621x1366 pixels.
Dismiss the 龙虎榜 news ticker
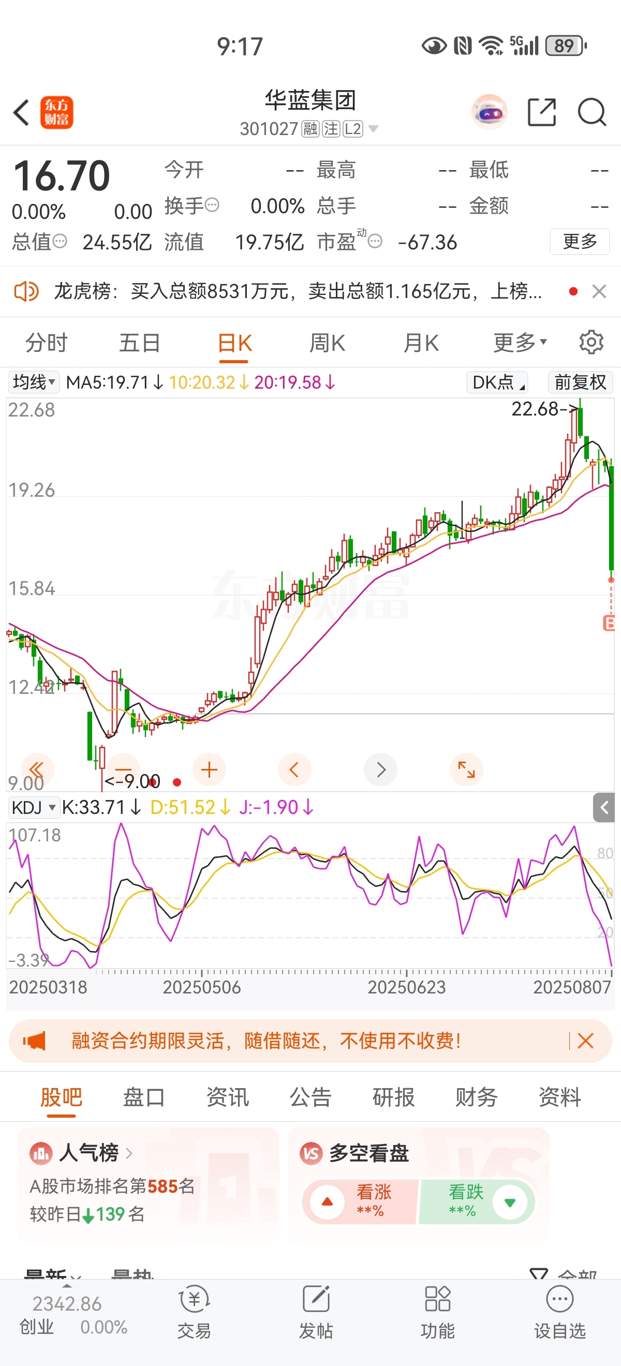[x=599, y=291]
